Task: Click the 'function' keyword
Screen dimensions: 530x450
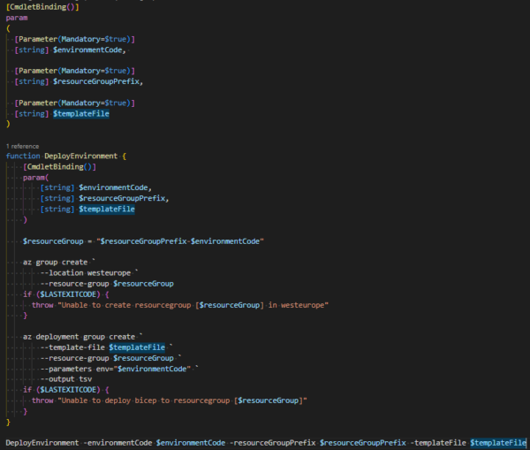Action: point(23,156)
